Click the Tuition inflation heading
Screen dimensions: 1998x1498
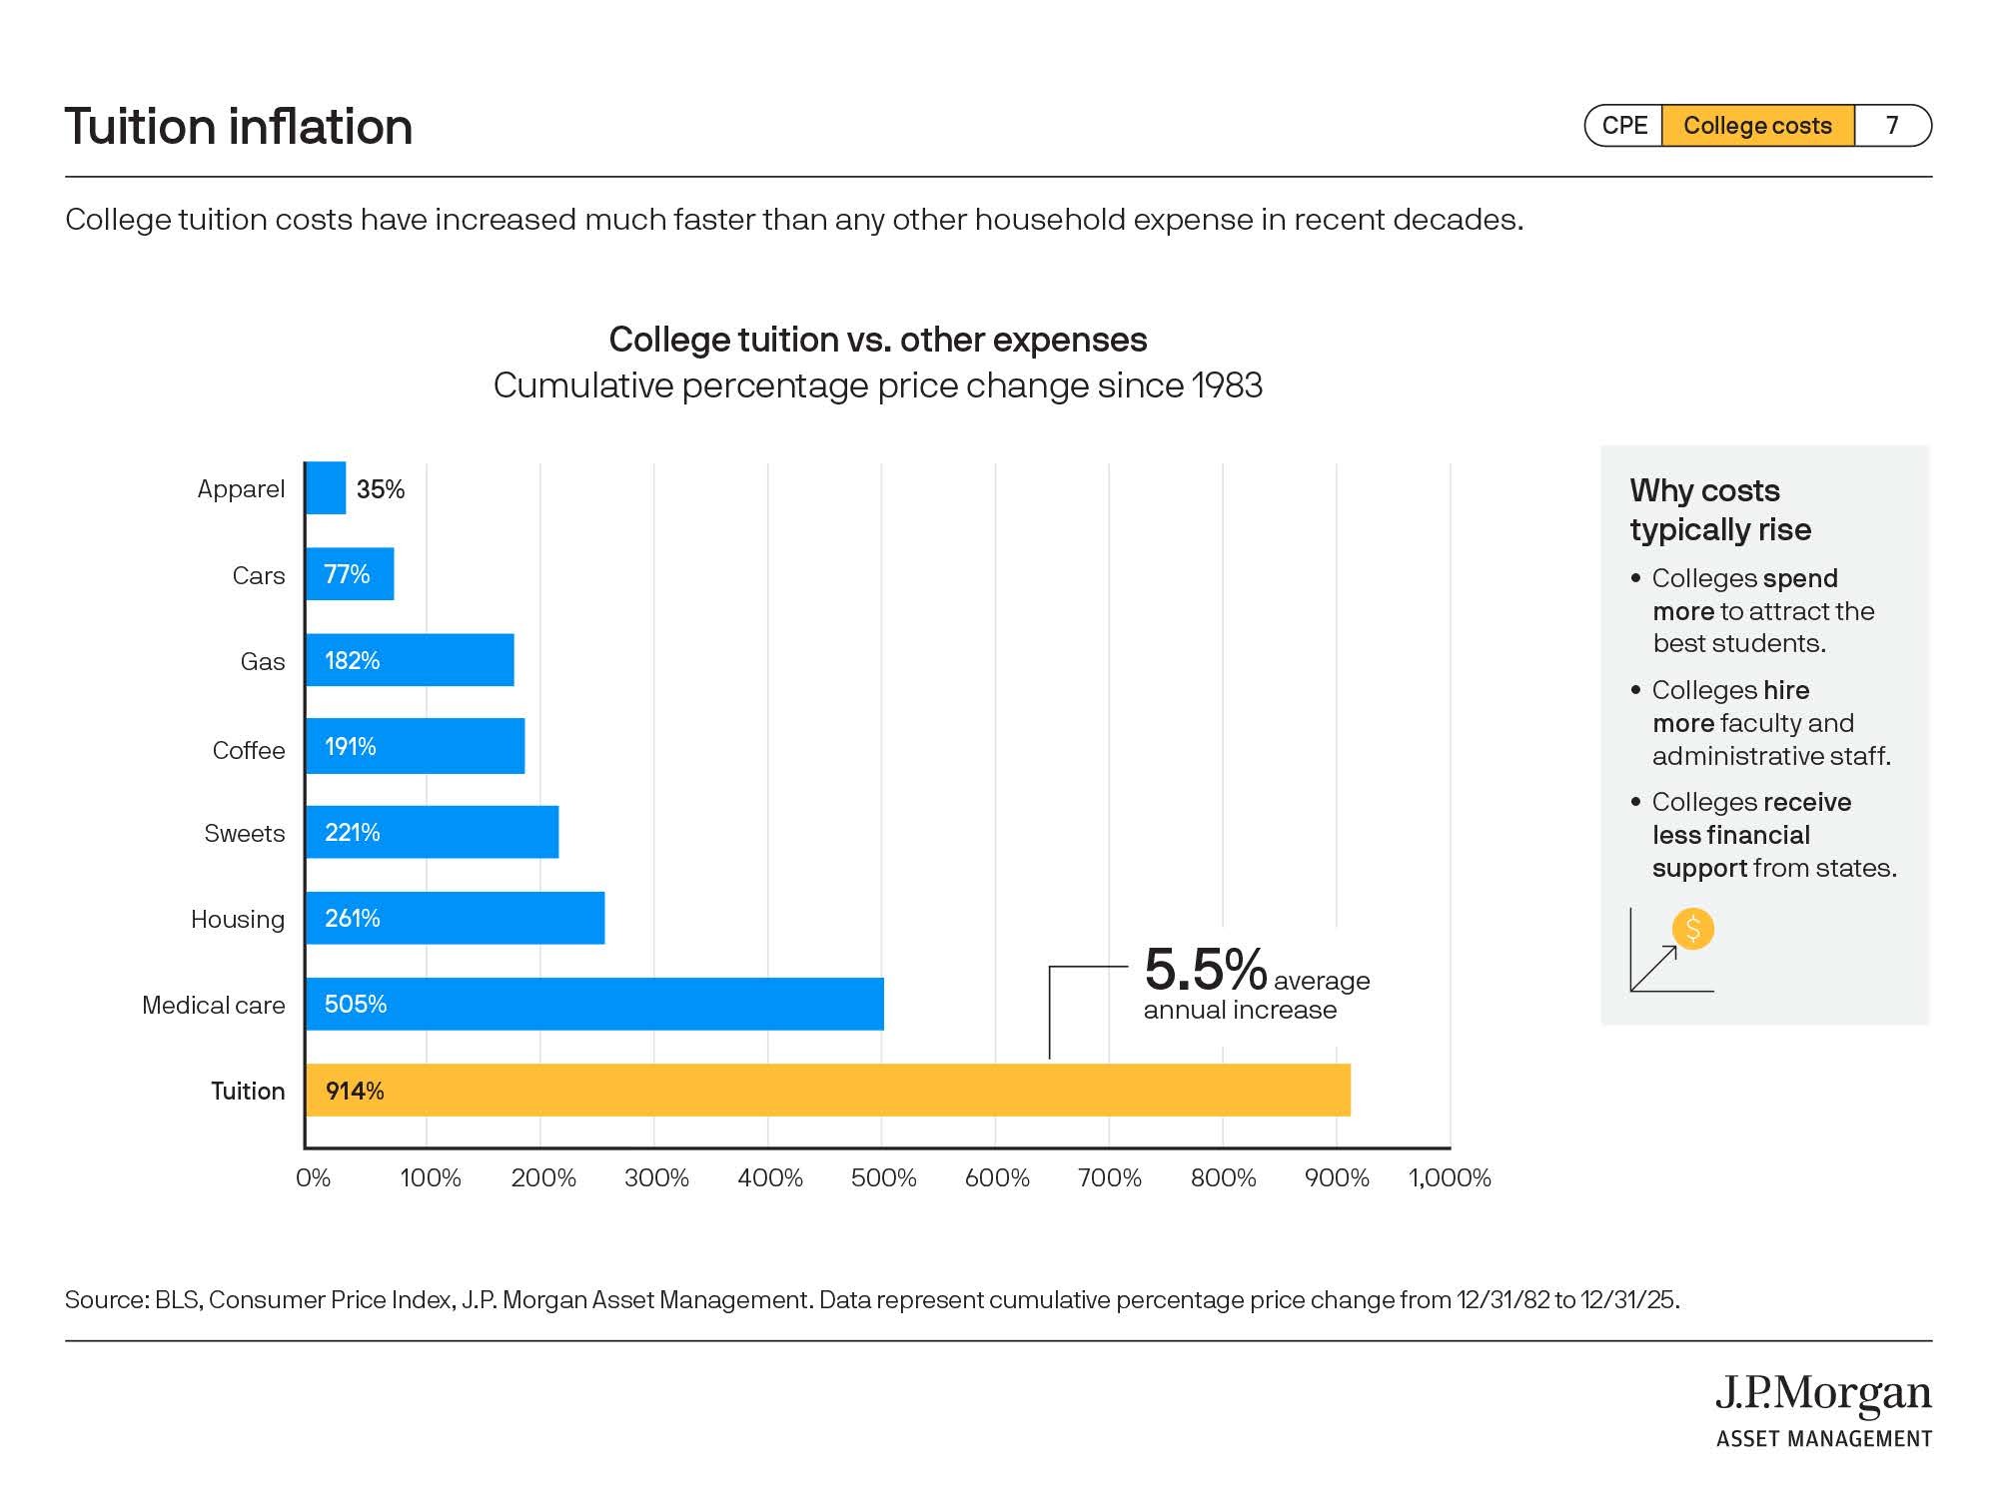click(239, 127)
